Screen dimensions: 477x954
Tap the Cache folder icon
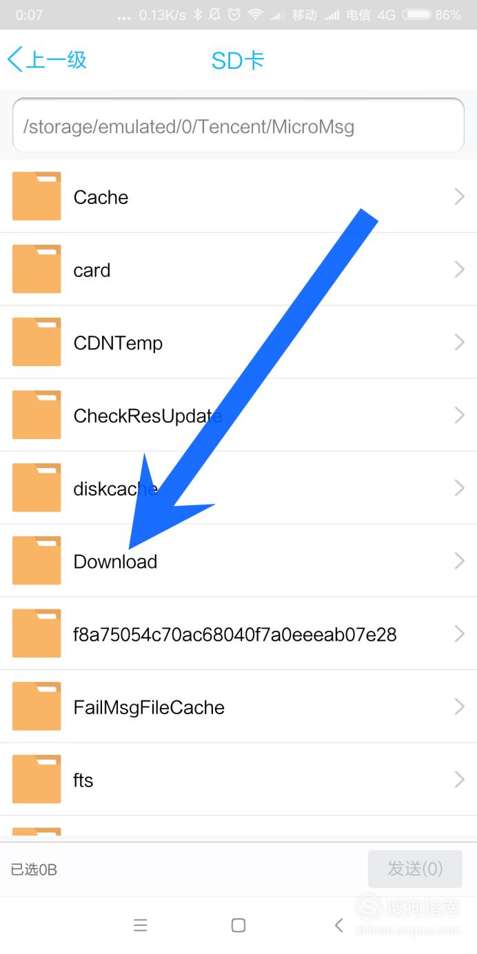37,196
